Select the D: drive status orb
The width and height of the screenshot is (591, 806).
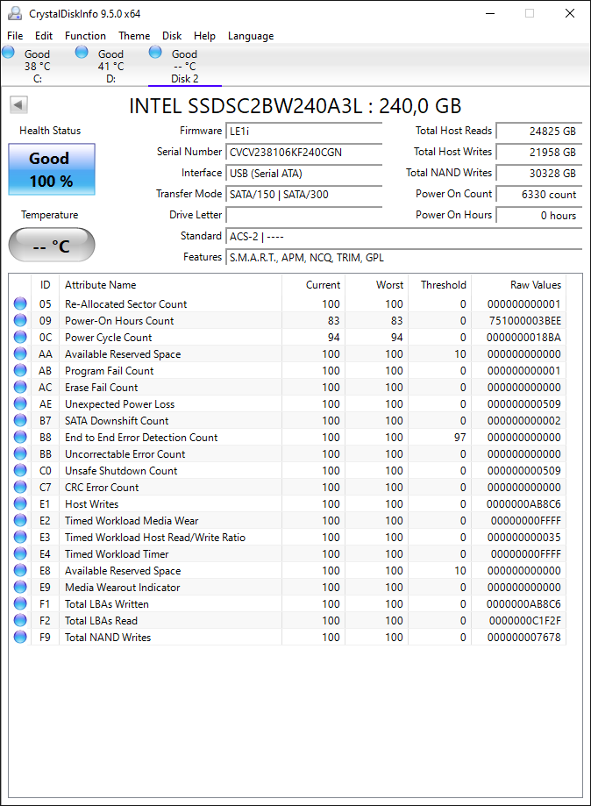tap(82, 52)
